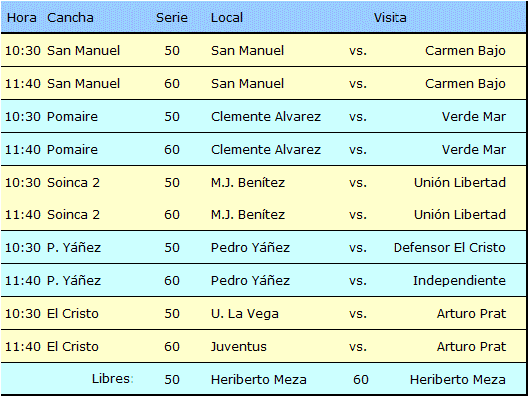Select Defensor El Cristo visiting team
This screenshot has height=396, width=528.
coord(449,248)
